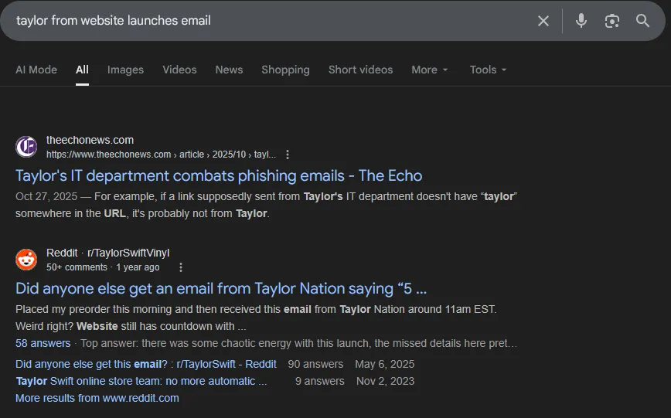Click 'More results from www.reddit.com'

(x=97, y=399)
